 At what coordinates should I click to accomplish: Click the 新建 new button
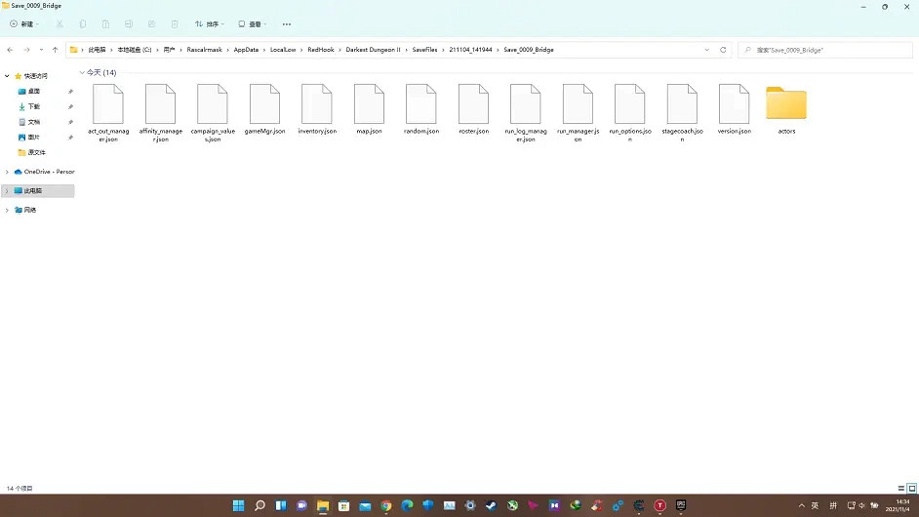(22, 23)
